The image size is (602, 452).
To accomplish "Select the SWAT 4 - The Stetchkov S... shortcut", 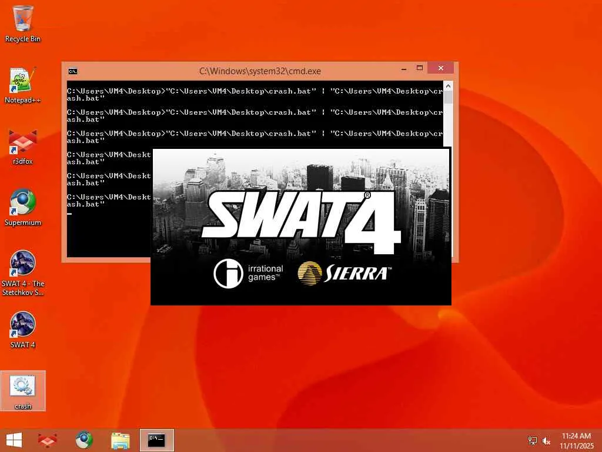I will click(23, 273).
